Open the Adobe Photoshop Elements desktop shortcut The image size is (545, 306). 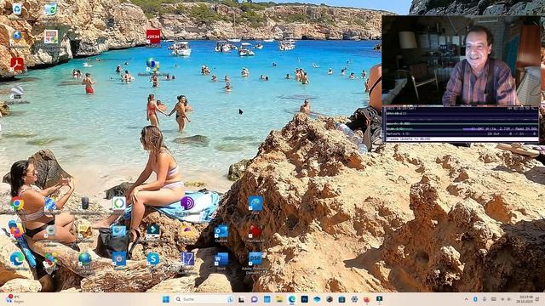click(255, 258)
